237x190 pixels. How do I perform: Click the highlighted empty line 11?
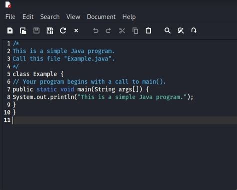coord(125,120)
